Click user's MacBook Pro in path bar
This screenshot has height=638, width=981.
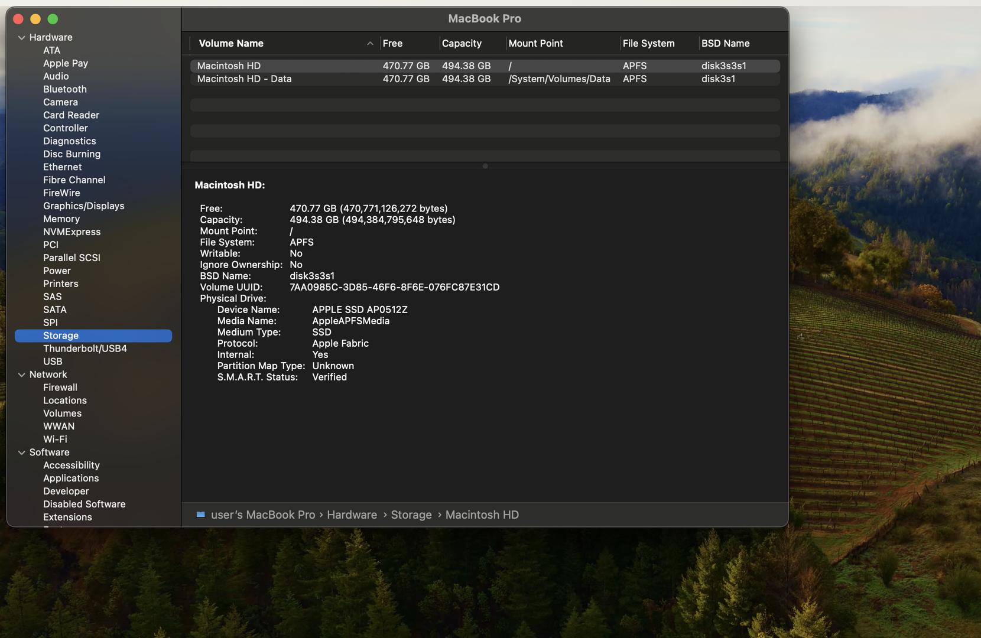coord(263,515)
